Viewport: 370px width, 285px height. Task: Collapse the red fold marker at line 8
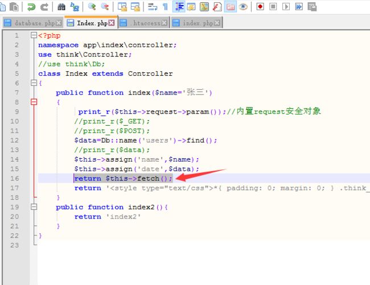click(34, 102)
